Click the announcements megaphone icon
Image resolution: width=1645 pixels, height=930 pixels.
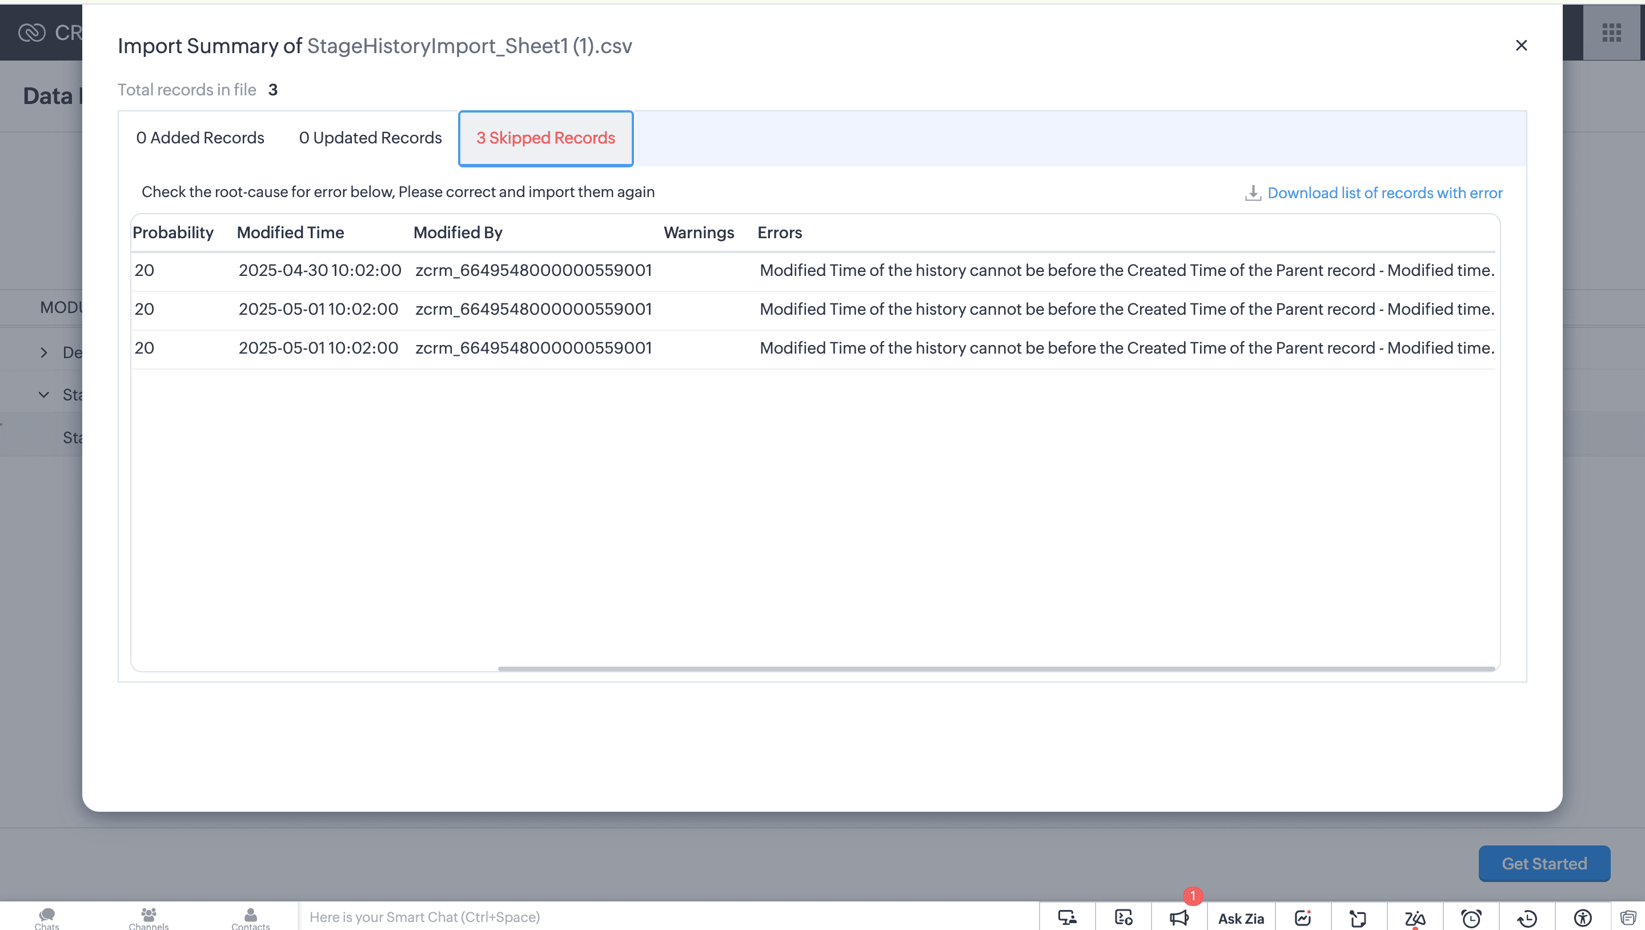point(1179,918)
